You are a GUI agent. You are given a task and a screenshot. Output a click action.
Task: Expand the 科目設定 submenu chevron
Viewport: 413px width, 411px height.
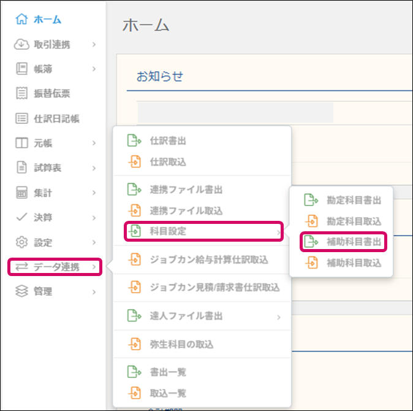coord(279,232)
